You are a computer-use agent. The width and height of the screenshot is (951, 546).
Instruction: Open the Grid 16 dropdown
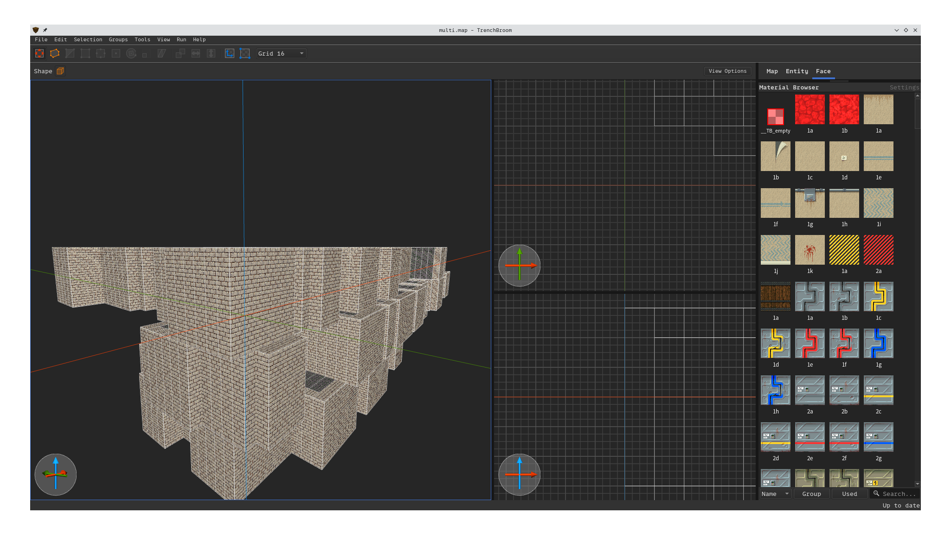[x=281, y=53]
